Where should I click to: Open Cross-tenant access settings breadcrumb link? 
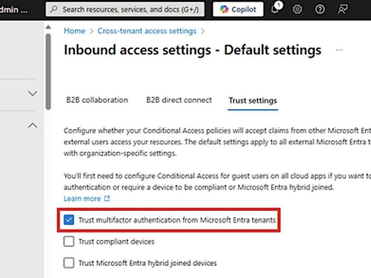coord(147,31)
